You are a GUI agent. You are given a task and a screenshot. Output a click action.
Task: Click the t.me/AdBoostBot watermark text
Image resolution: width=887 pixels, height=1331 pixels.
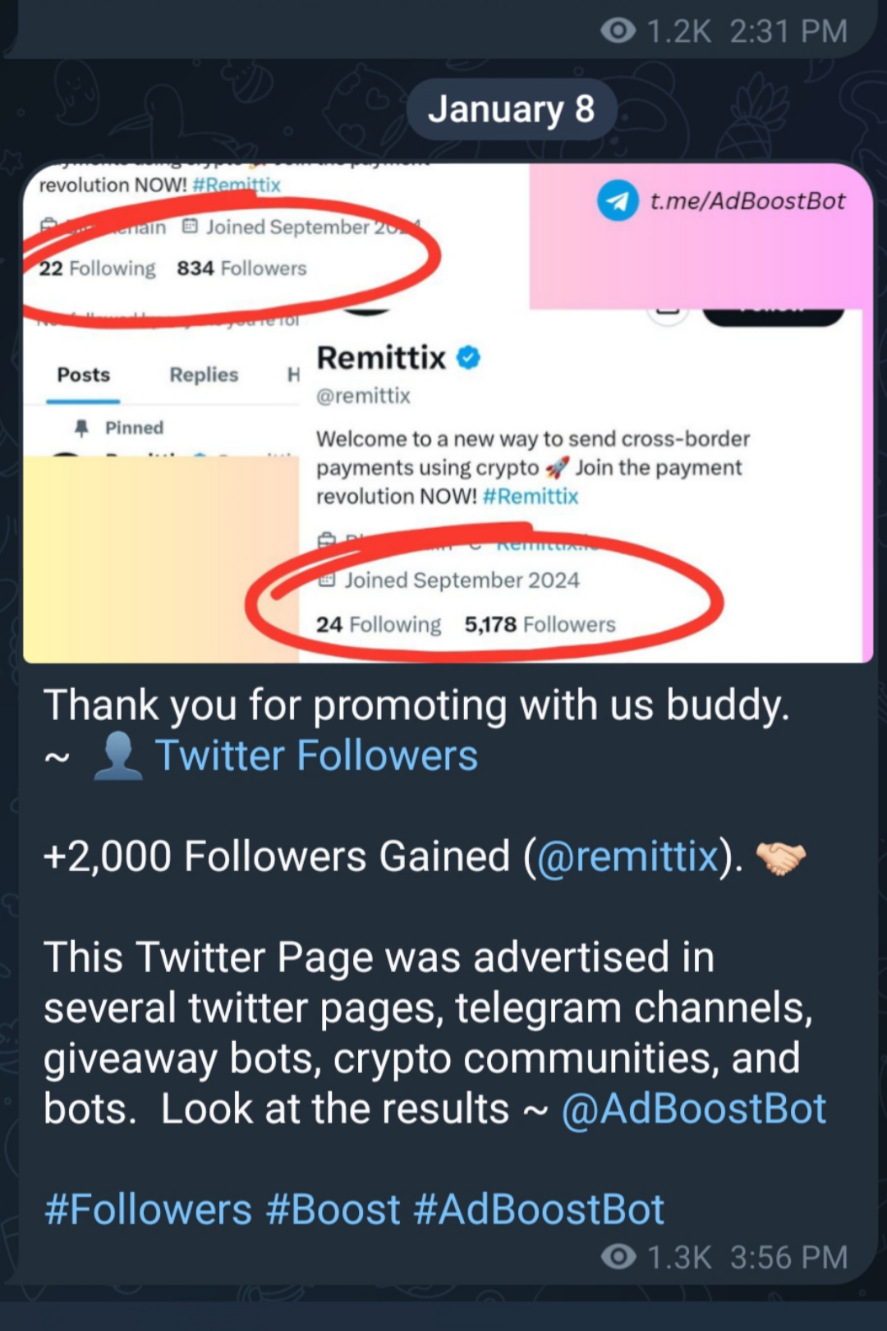[x=747, y=201]
